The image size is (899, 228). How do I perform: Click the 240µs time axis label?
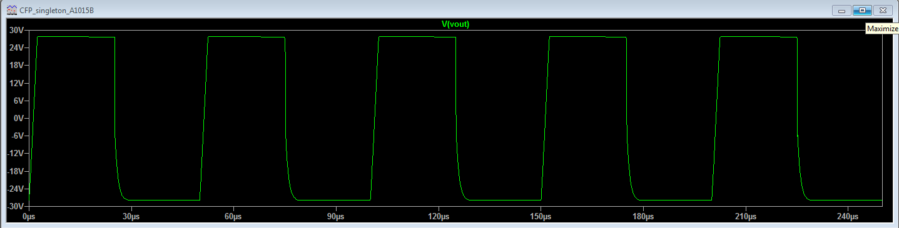coord(848,216)
